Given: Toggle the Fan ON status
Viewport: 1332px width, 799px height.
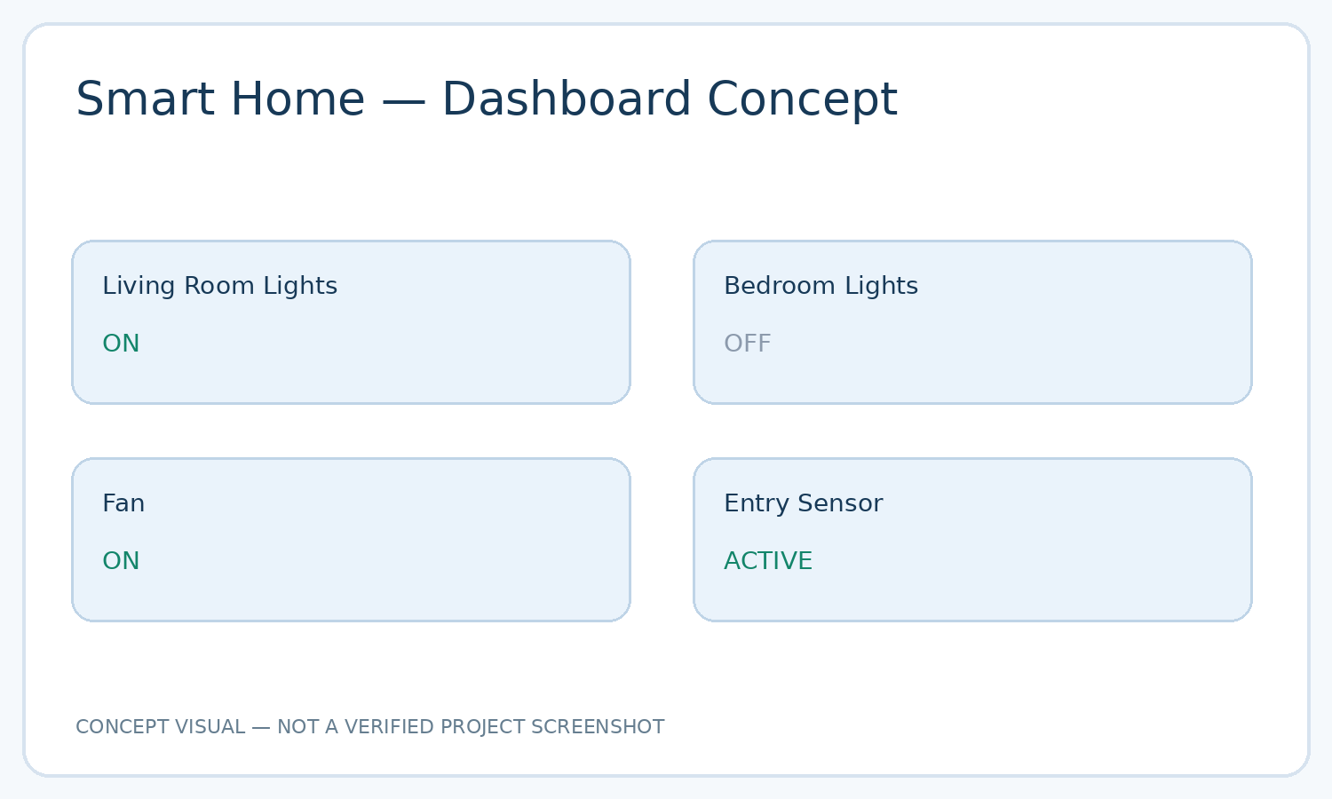Looking at the screenshot, I should (x=121, y=561).
